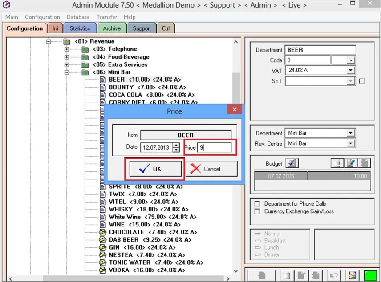Click the hand icon beside VODKA
Screen dimensions: 381x282
[x=103, y=270]
